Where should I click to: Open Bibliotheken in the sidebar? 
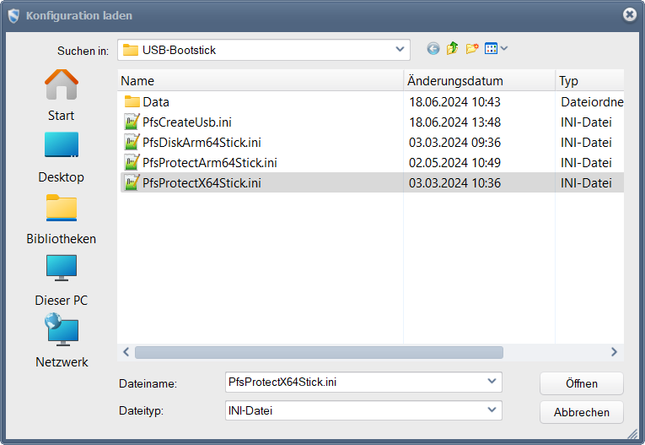[61, 218]
